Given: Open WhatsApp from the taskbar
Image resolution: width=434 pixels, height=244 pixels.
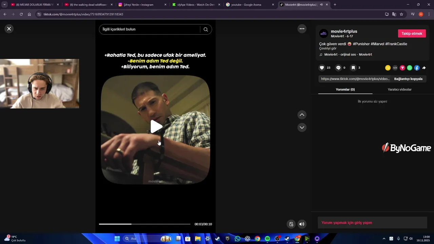Looking at the screenshot, I should click(237, 239).
